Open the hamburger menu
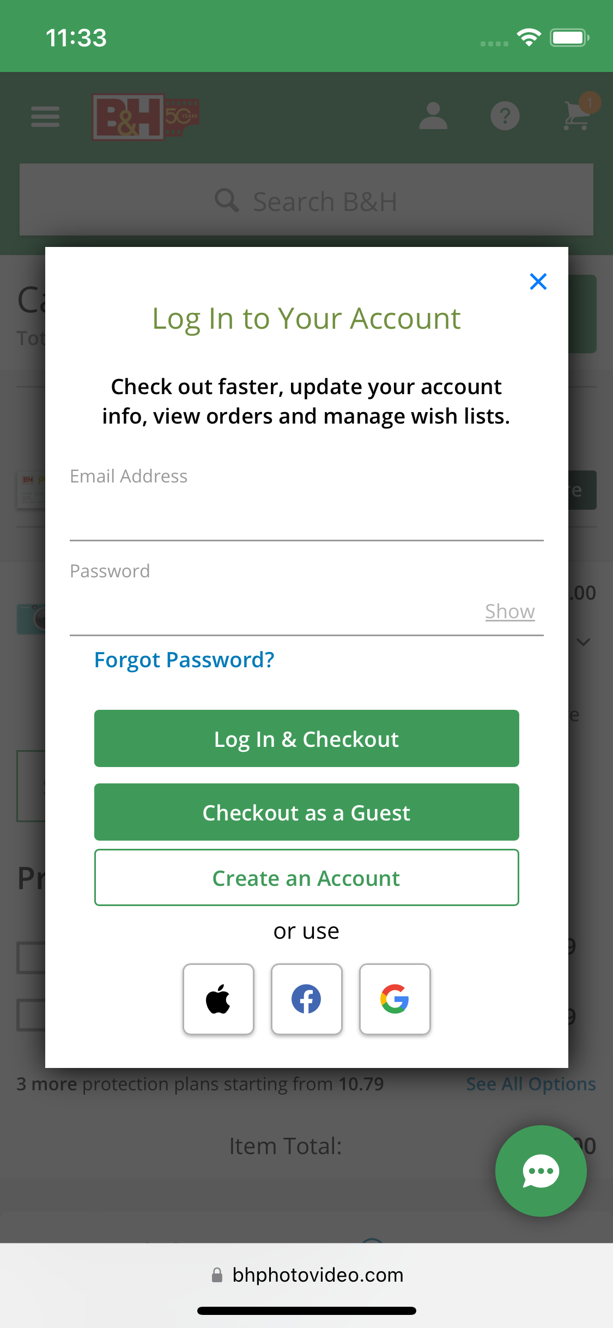Viewport: 613px width, 1328px height. [45, 116]
